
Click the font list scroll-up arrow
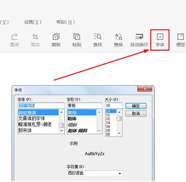point(61,112)
